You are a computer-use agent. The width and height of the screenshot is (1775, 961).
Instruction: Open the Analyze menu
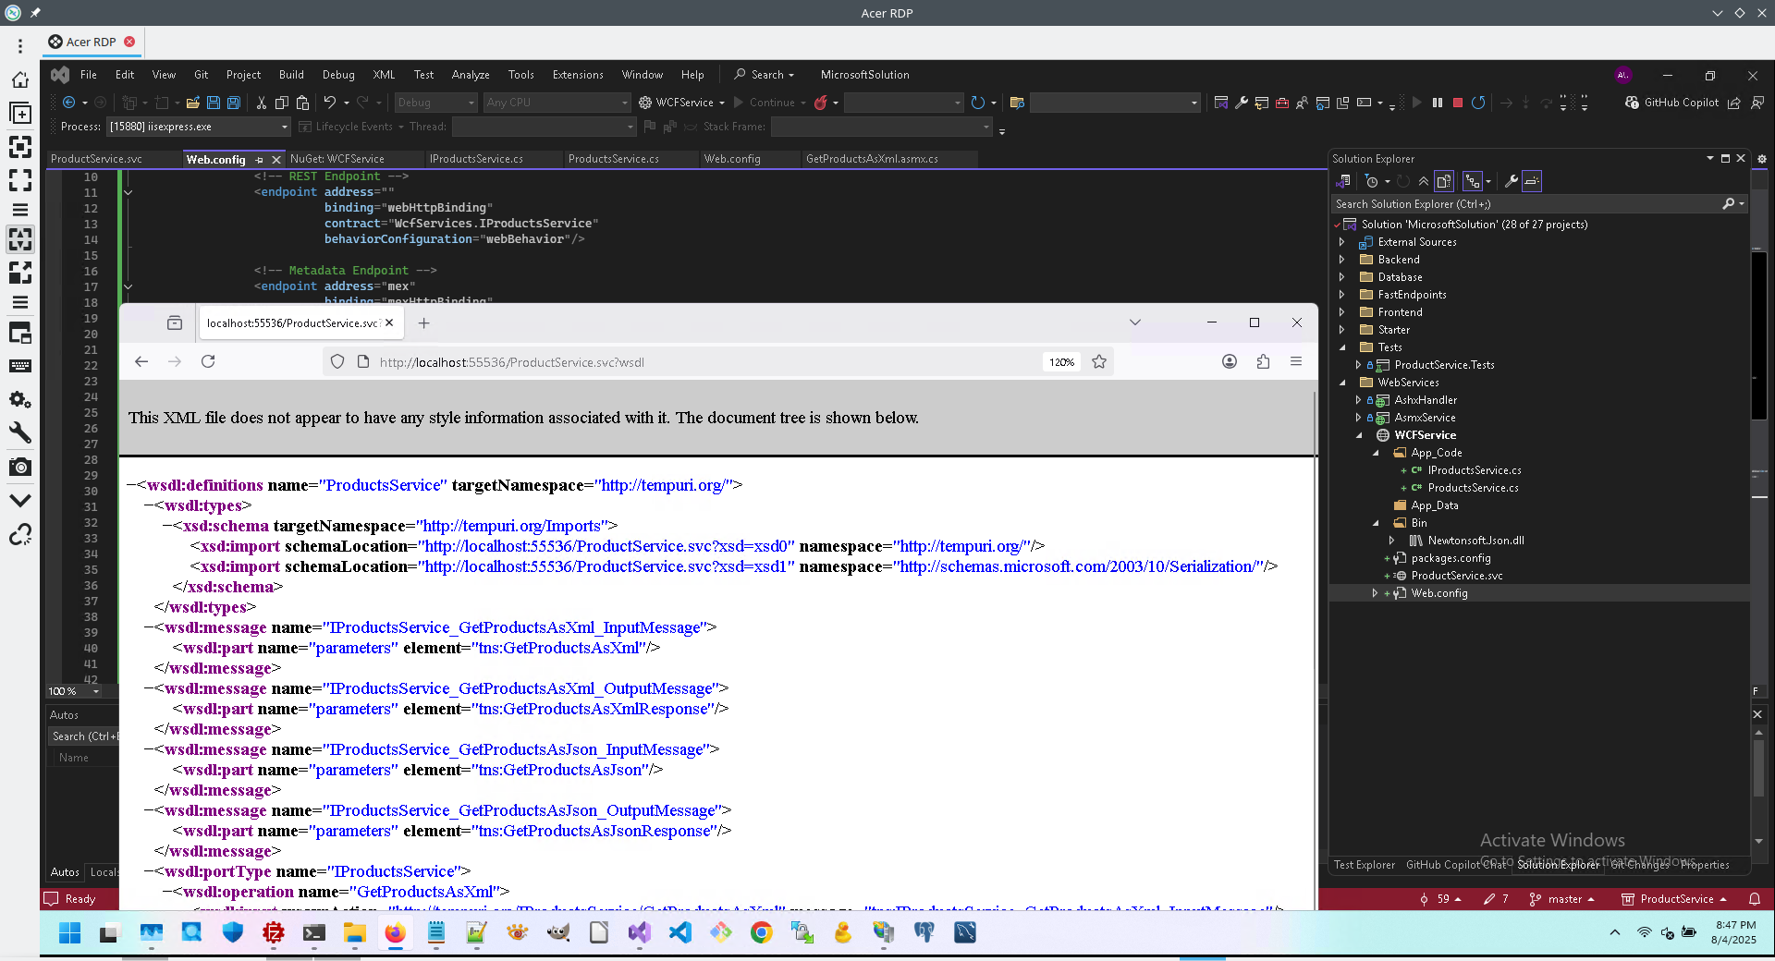(471, 75)
